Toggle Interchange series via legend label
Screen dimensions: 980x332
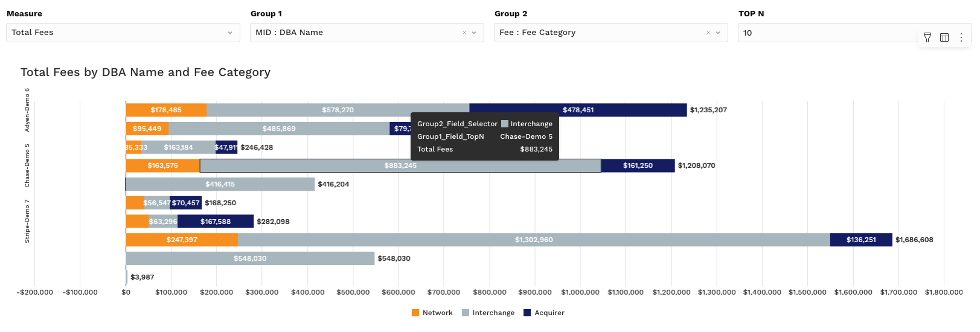coord(493,313)
